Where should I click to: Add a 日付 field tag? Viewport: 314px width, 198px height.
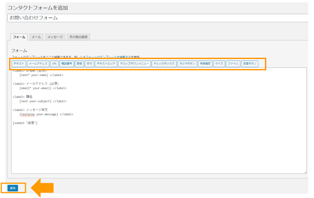tap(89, 64)
